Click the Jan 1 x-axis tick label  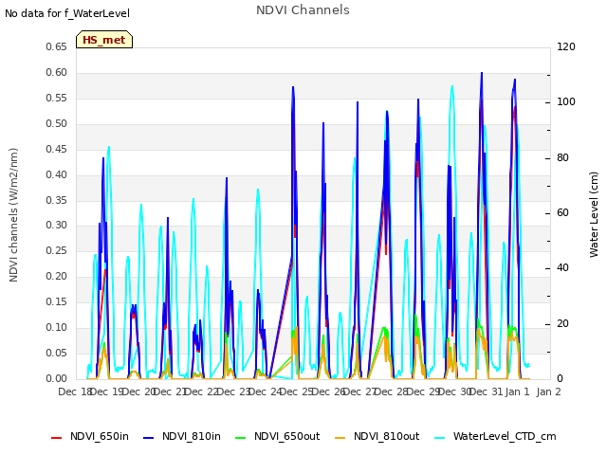tap(517, 391)
